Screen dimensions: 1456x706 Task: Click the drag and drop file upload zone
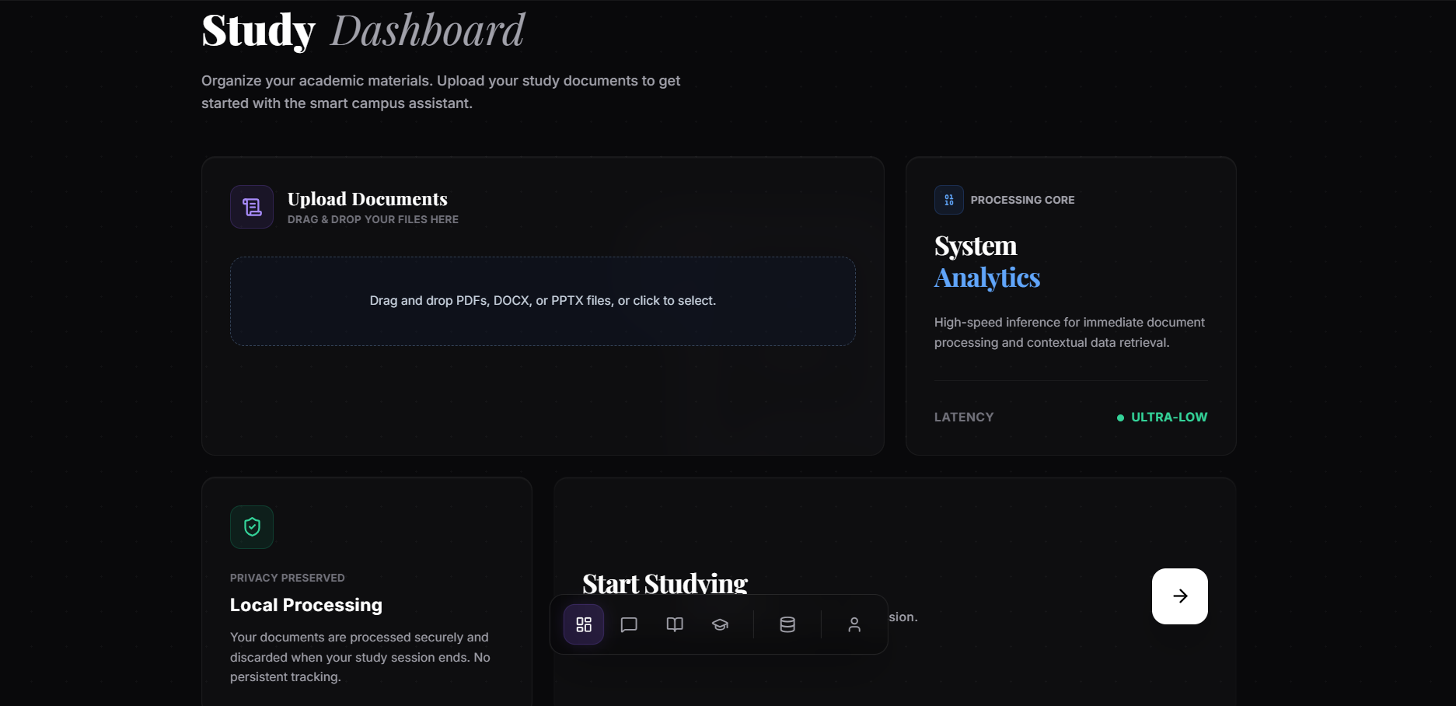543,301
